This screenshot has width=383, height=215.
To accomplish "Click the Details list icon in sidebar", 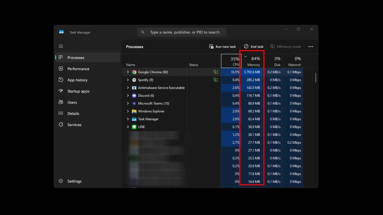I will (61, 113).
